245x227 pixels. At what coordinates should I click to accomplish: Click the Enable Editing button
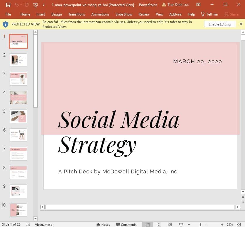(x=220, y=24)
